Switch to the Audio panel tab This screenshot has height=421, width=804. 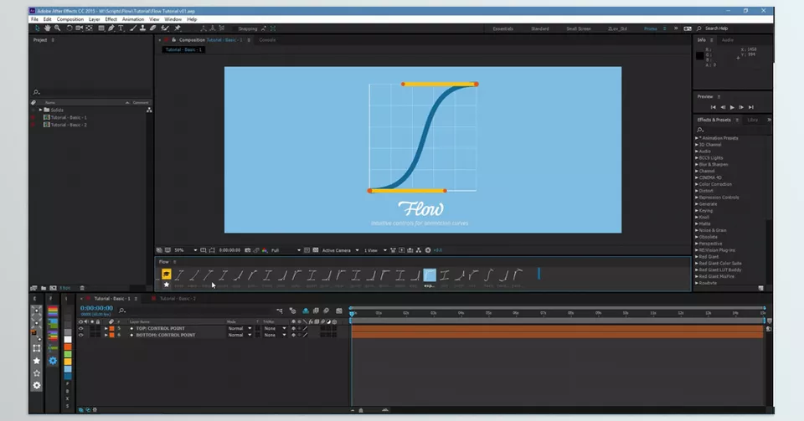click(728, 40)
